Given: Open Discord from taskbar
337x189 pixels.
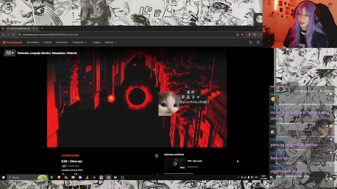Looking at the screenshot, I should [x=80, y=177].
